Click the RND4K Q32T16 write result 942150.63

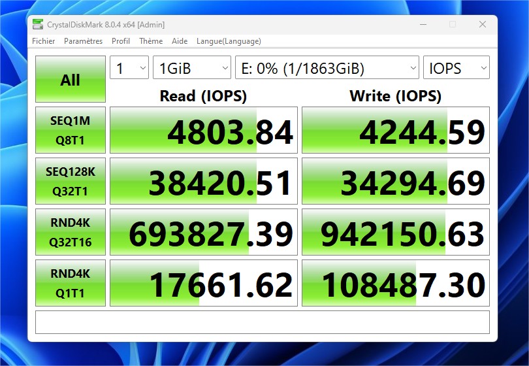point(396,232)
